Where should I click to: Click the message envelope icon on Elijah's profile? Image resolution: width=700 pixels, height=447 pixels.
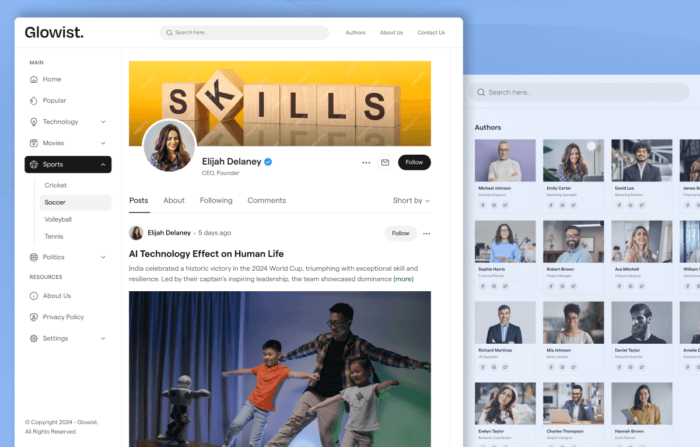coord(385,162)
